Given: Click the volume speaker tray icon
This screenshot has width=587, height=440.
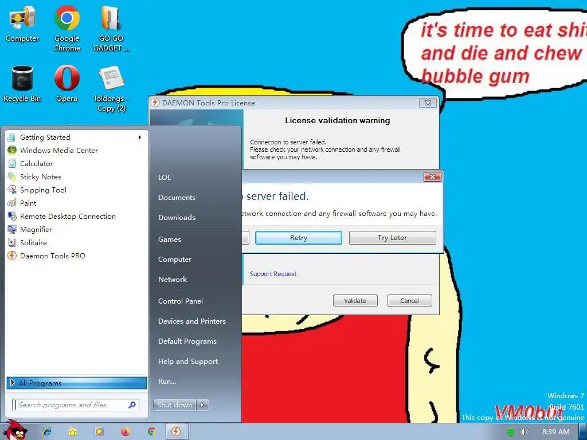Looking at the screenshot, I should click(x=524, y=432).
